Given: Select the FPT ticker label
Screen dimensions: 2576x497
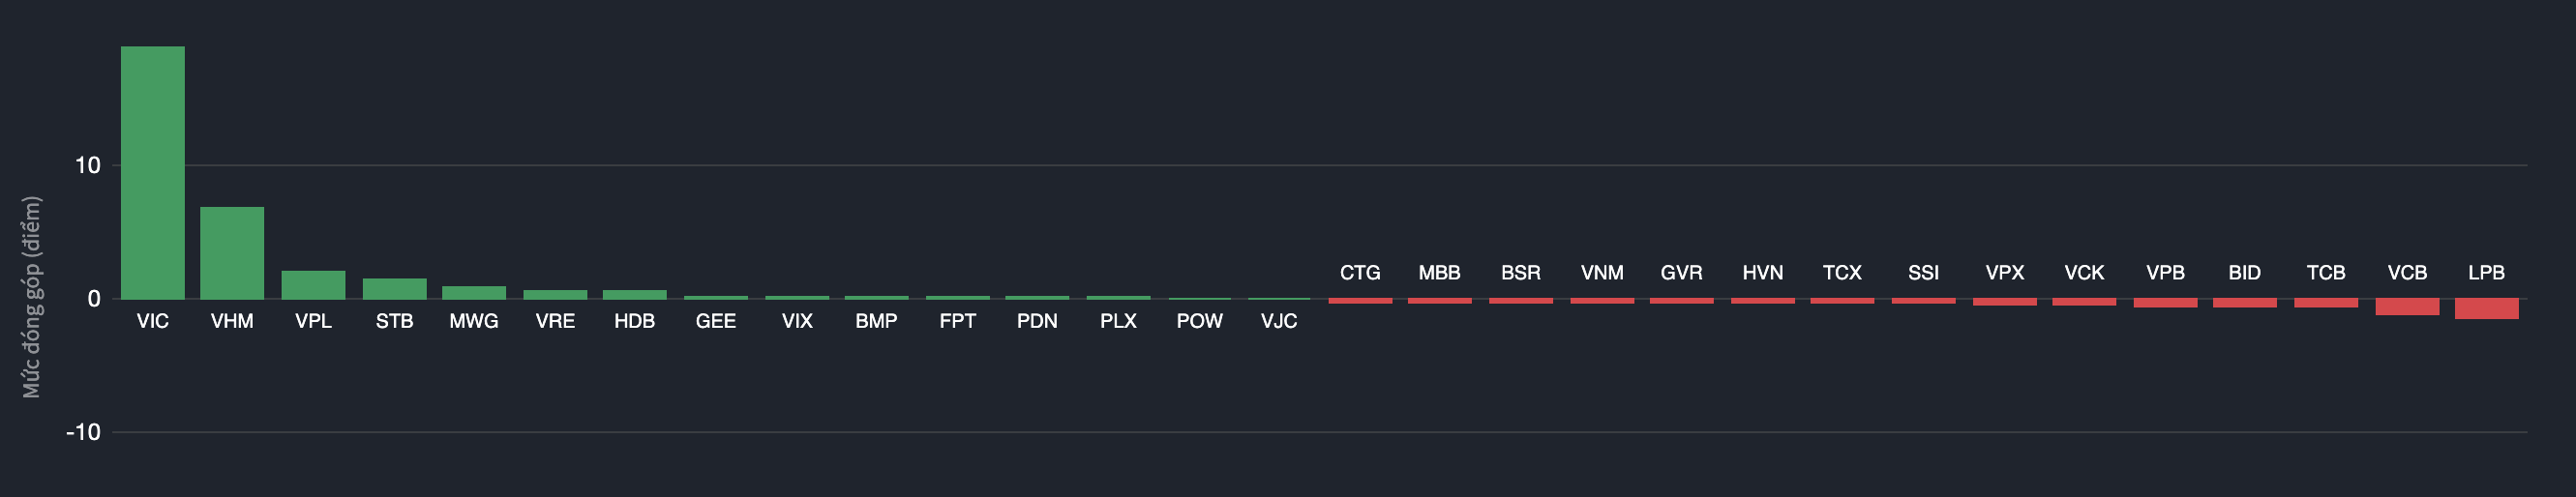Looking at the screenshot, I should (x=957, y=321).
